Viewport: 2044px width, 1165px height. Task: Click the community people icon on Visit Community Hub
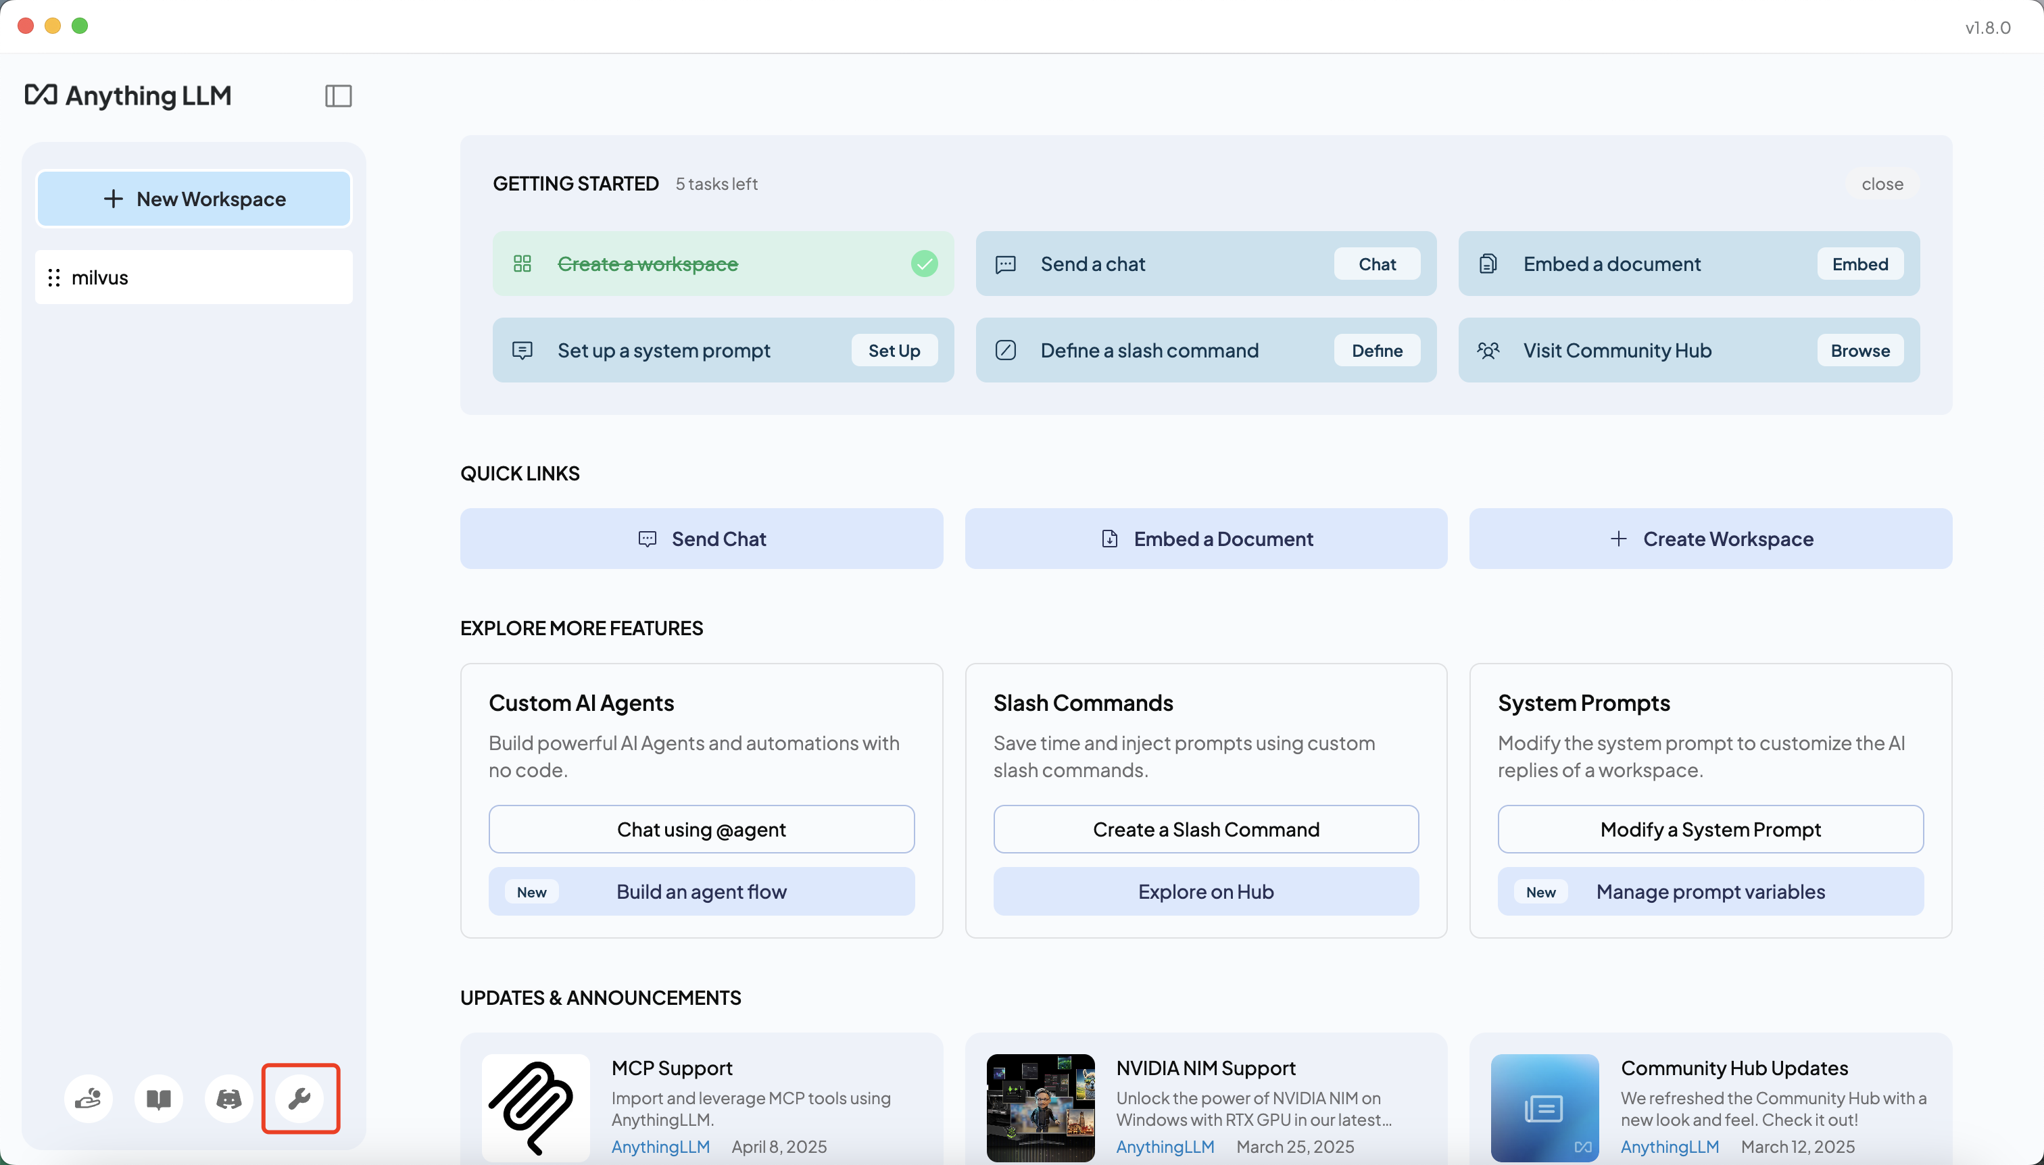[x=1488, y=349]
